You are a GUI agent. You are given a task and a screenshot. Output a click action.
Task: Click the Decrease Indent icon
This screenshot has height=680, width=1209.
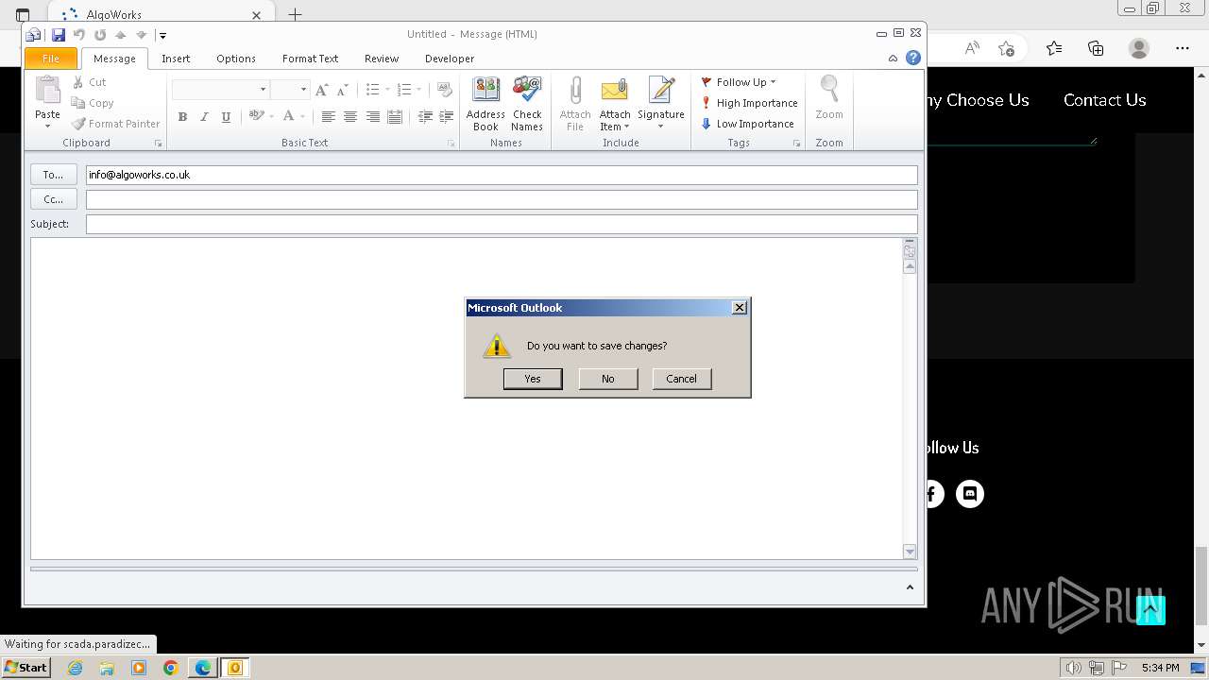click(425, 117)
